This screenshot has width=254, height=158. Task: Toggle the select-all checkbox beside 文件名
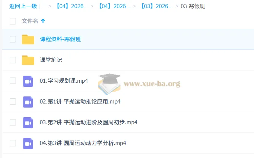pos(13,21)
